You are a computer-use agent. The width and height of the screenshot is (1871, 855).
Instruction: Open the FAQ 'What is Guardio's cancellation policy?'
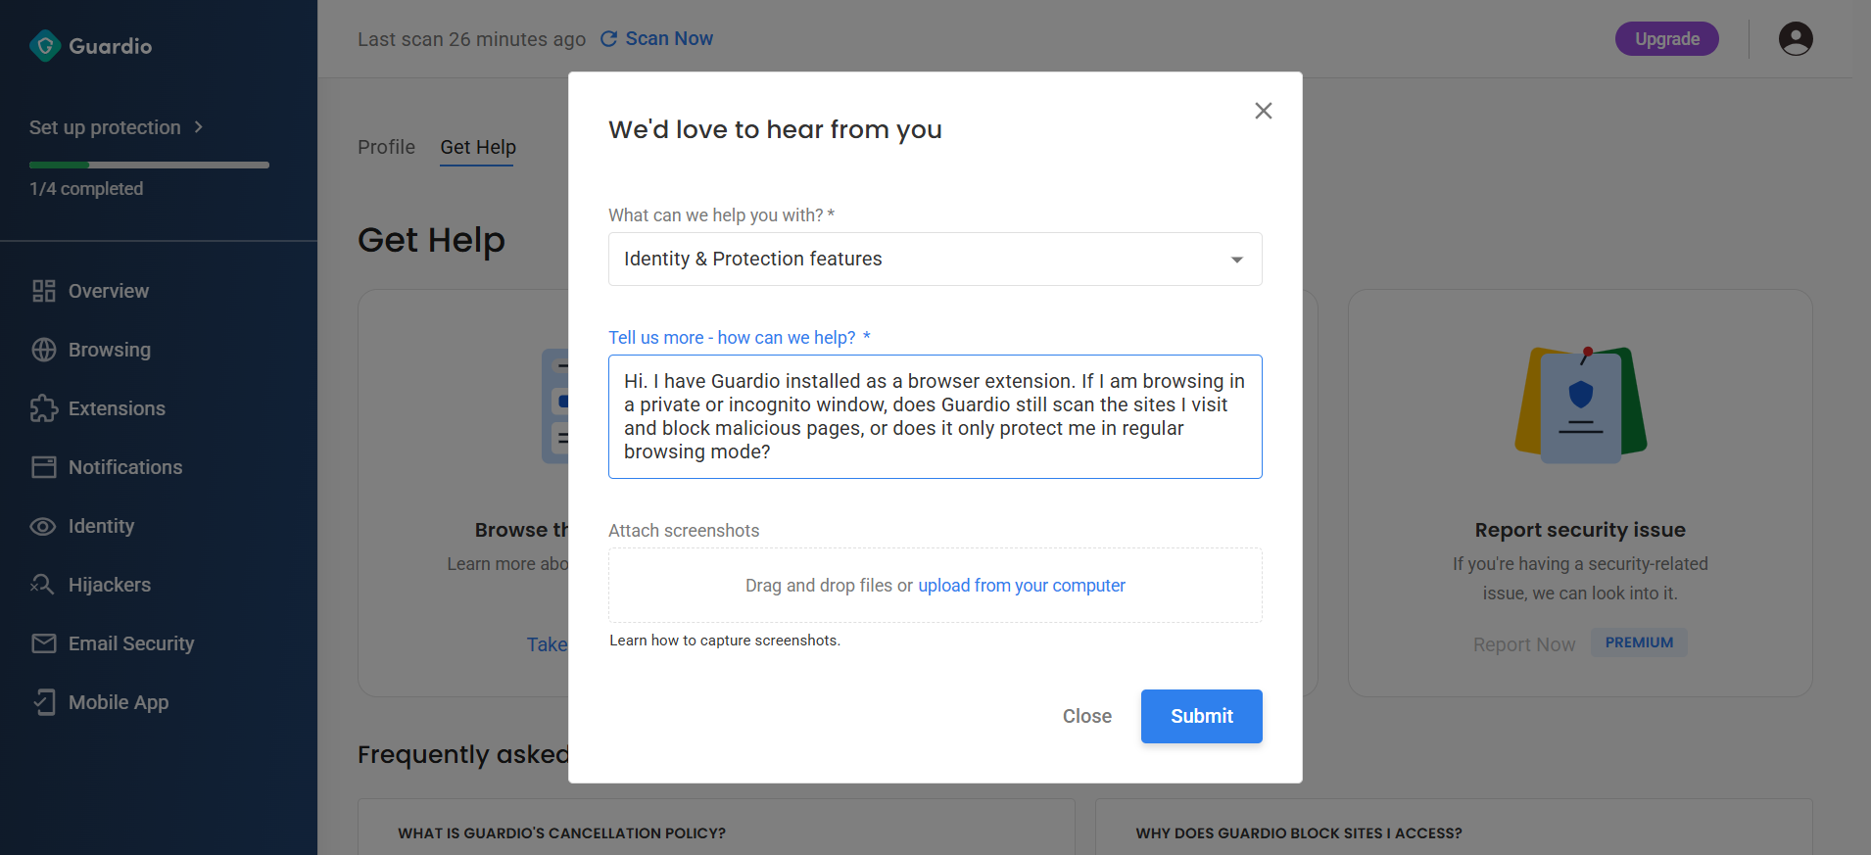(561, 833)
